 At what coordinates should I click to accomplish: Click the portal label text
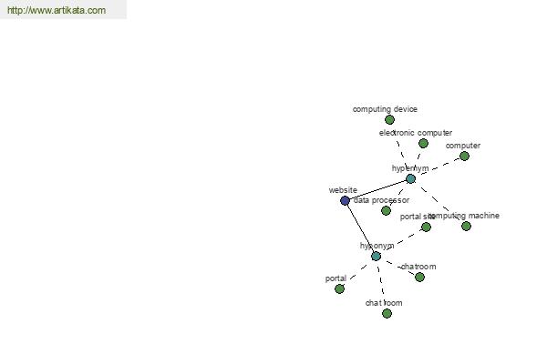(335, 278)
